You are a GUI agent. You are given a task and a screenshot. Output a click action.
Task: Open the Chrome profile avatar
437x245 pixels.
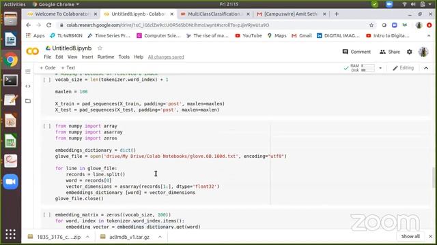(419, 25)
